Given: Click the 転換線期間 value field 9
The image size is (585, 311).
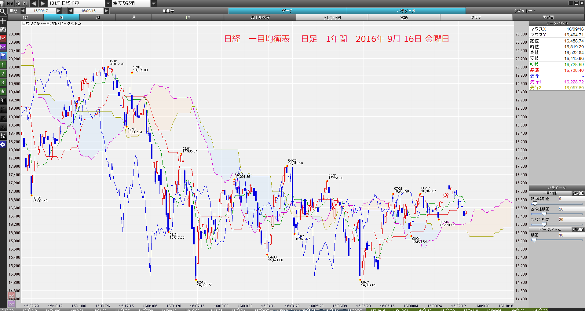Looking at the screenshot, I should pyautogui.click(x=571, y=199).
